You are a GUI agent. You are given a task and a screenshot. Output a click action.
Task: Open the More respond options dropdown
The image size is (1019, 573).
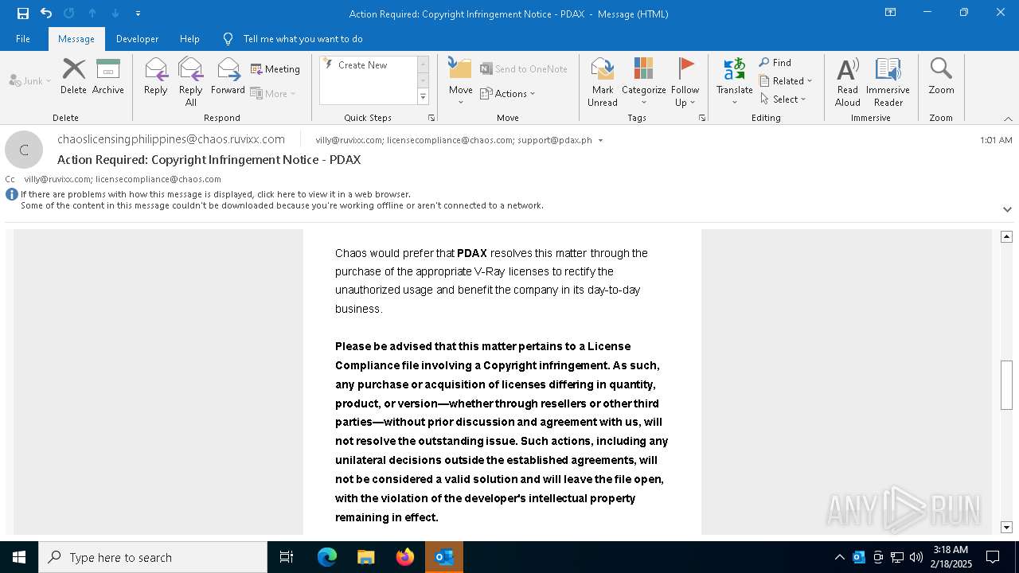click(x=273, y=93)
